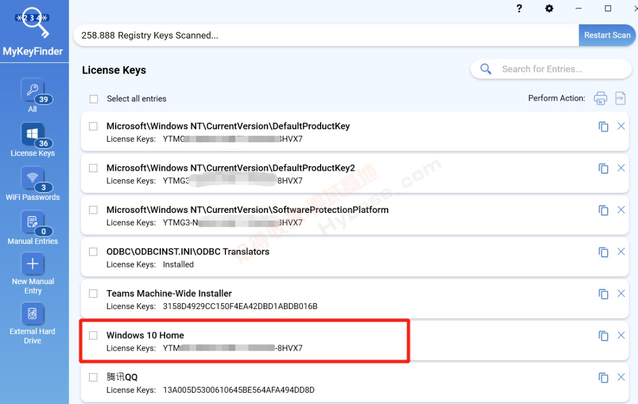Copy the 腾讯QQ license key
This screenshot has width=638, height=404.
[x=604, y=378]
